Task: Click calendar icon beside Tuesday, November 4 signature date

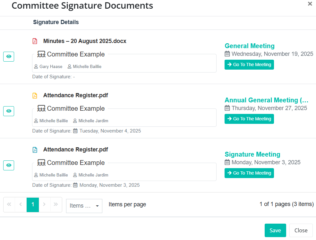Action: [75, 131]
